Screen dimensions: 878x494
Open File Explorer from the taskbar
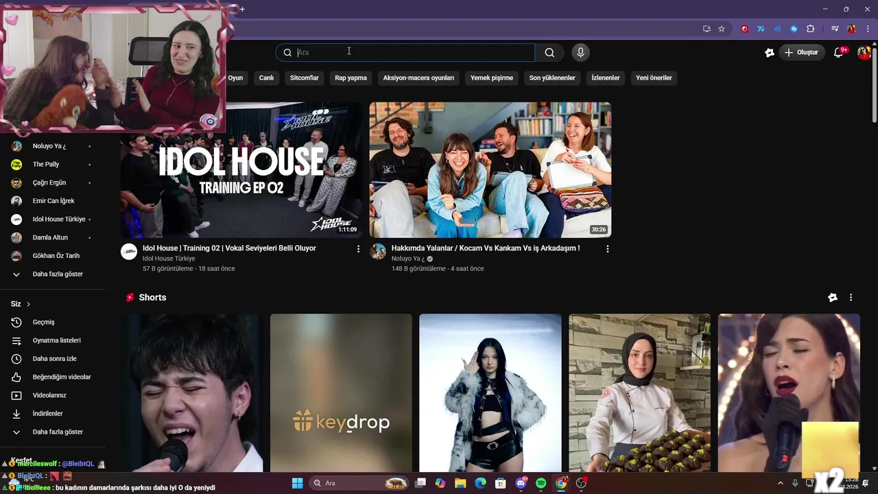[x=460, y=483]
